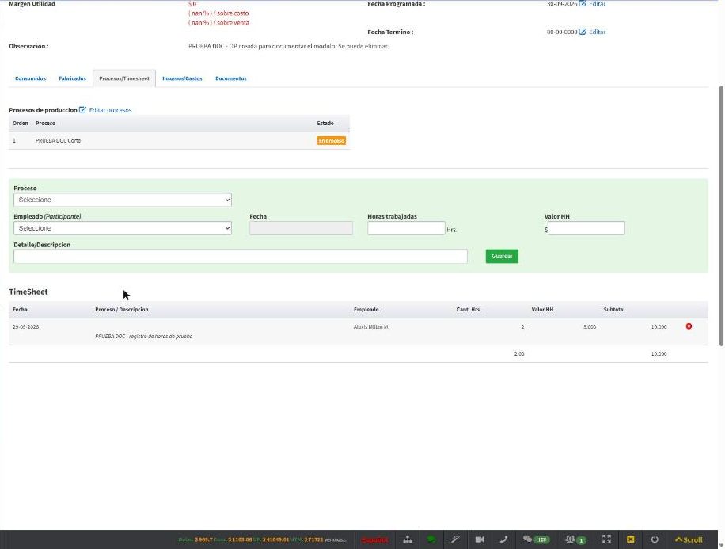
Task: Click the Valor HH input field
Action: (586, 228)
